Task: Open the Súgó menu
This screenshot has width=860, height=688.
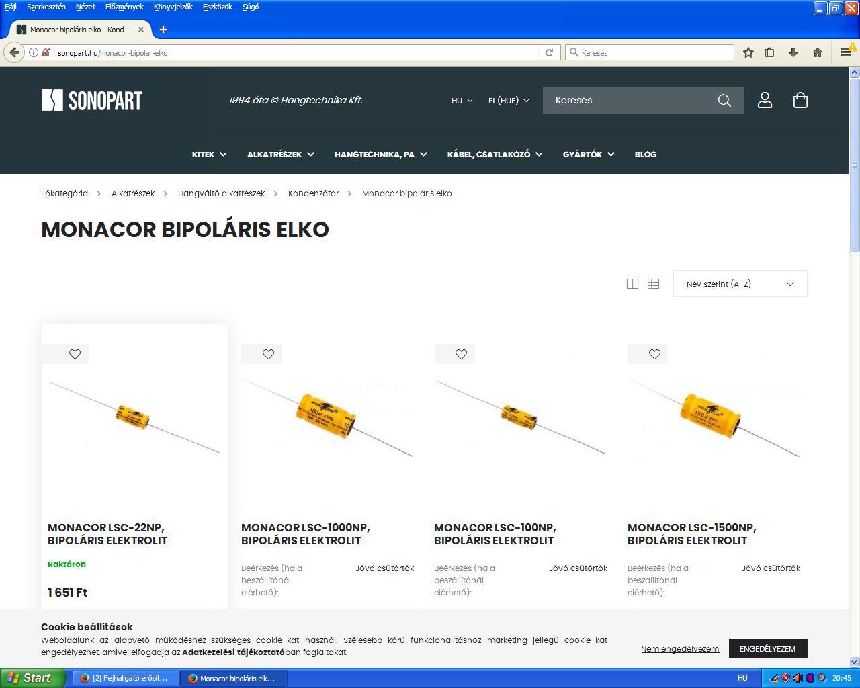Action: click(x=251, y=7)
